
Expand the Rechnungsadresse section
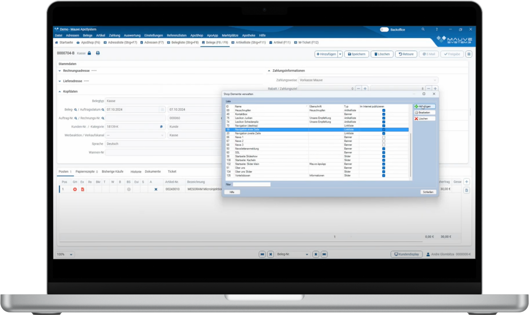coord(60,71)
